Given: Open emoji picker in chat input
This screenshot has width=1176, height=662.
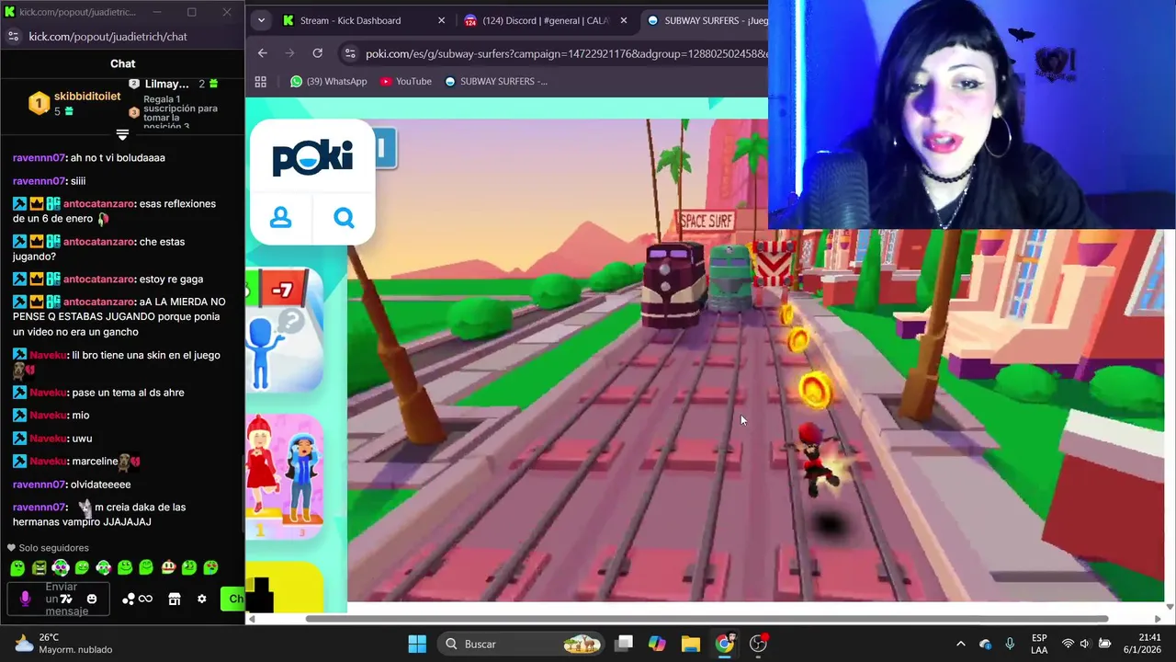Looking at the screenshot, I should [91, 599].
